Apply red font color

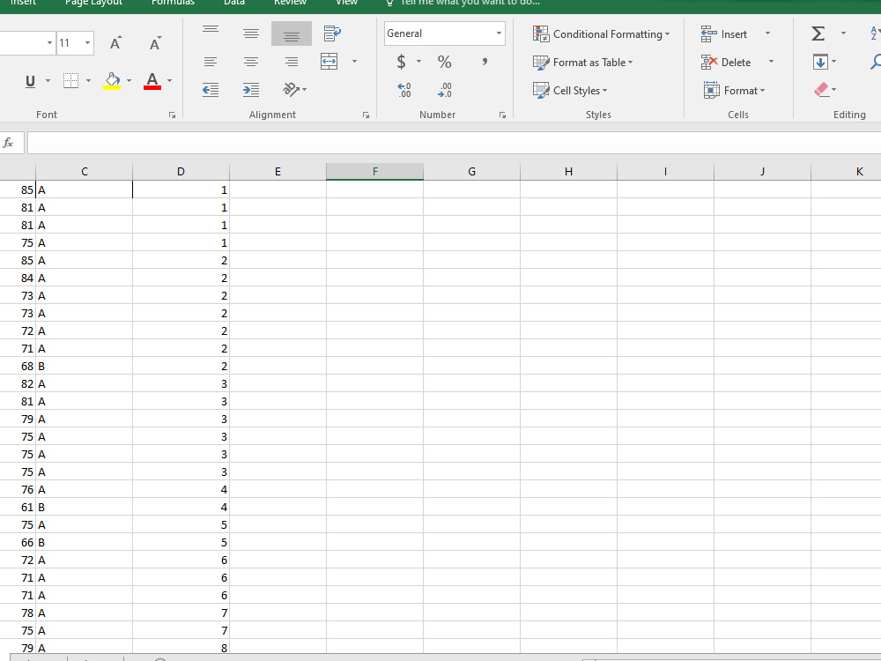[x=152, y=81]
